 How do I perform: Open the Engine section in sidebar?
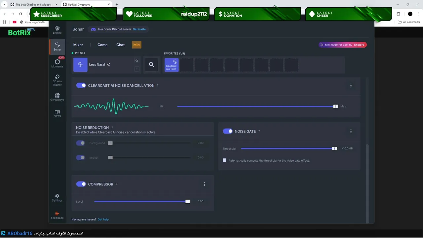pos(57,30)
